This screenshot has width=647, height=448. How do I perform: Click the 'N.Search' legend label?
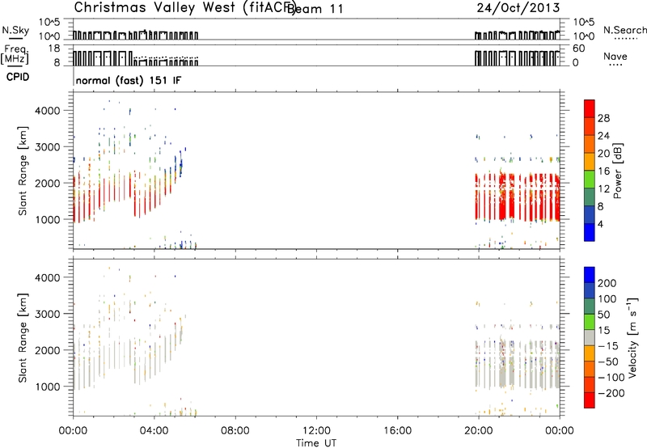[624, 30]
